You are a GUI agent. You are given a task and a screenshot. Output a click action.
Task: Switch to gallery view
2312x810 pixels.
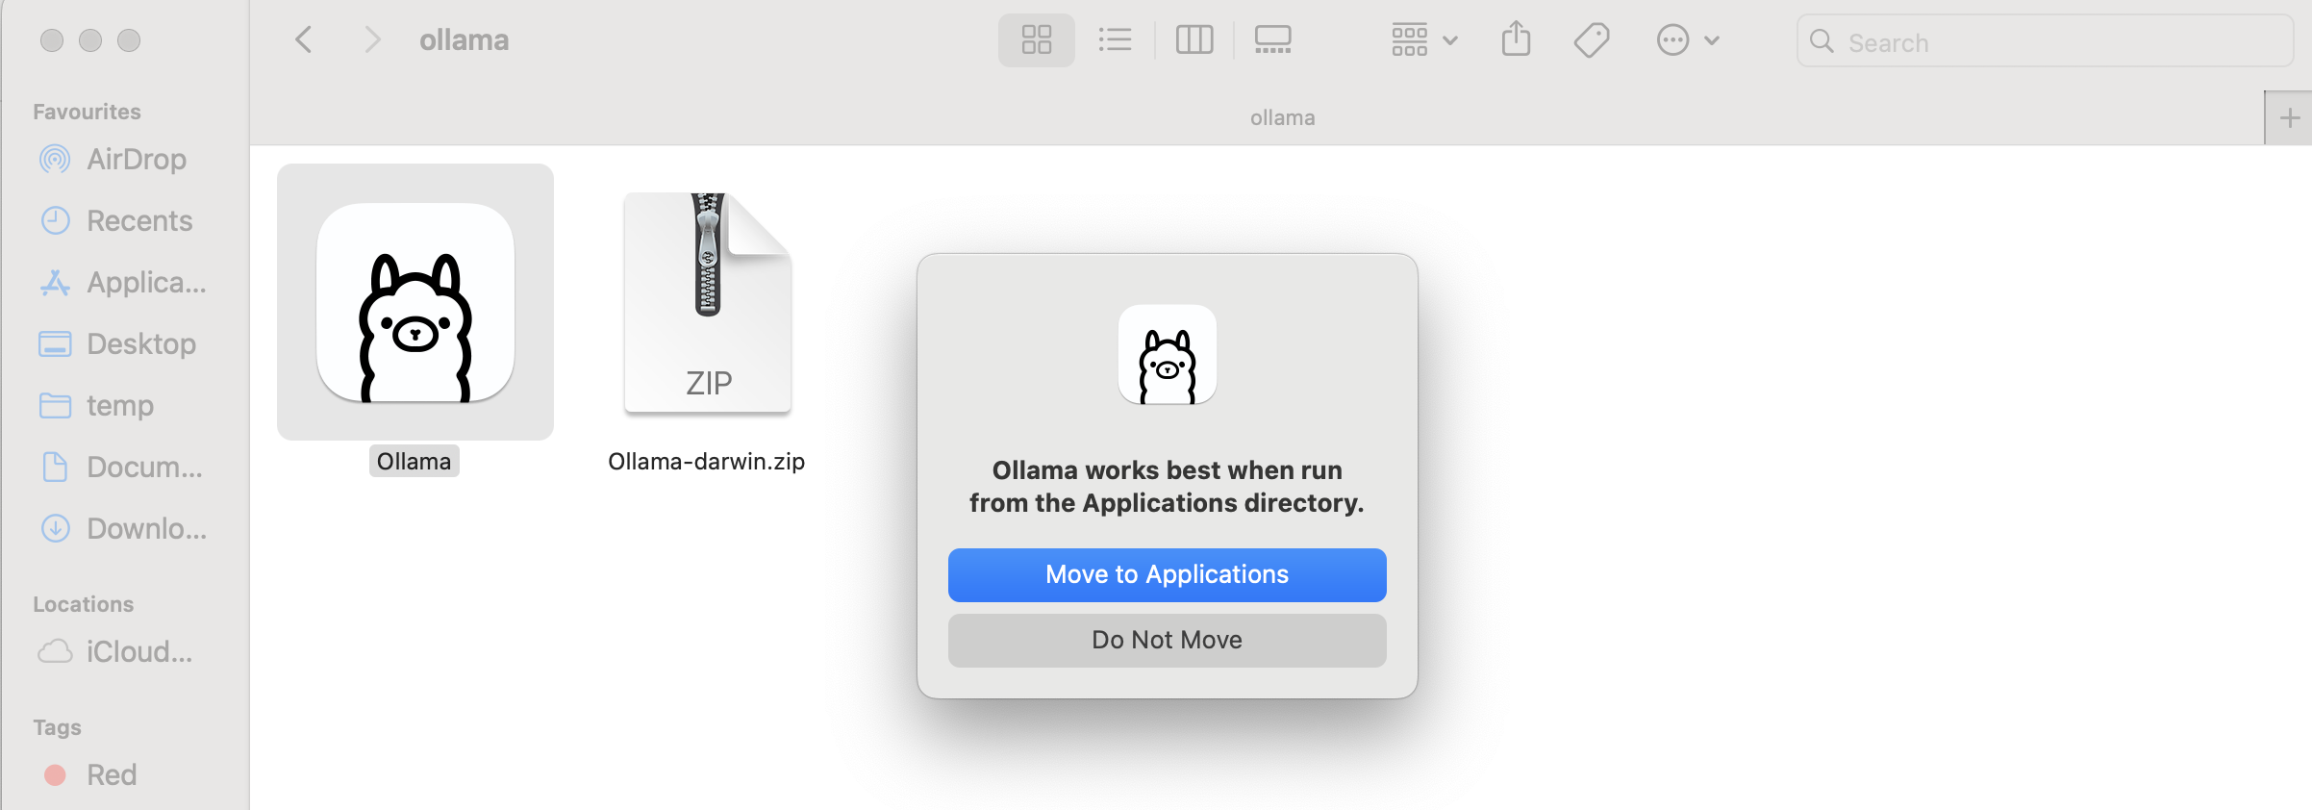tap(1272, 40)
